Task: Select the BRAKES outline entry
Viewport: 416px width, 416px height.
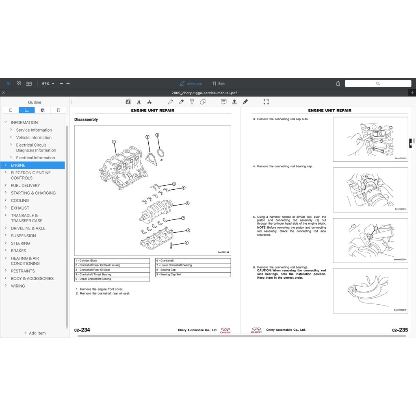Action: point(19,251)
